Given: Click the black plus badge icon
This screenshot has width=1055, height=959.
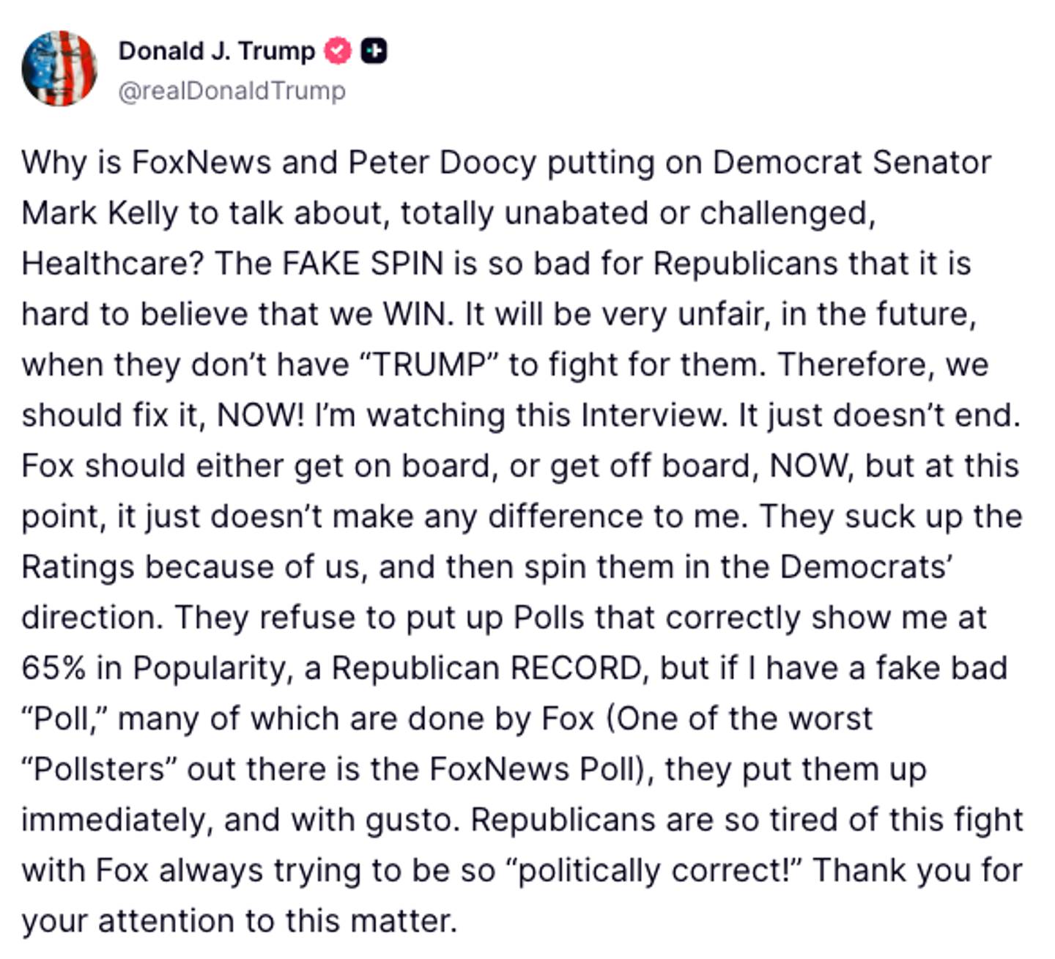Looking at the screenshot, I should click(x=374, y=51).
